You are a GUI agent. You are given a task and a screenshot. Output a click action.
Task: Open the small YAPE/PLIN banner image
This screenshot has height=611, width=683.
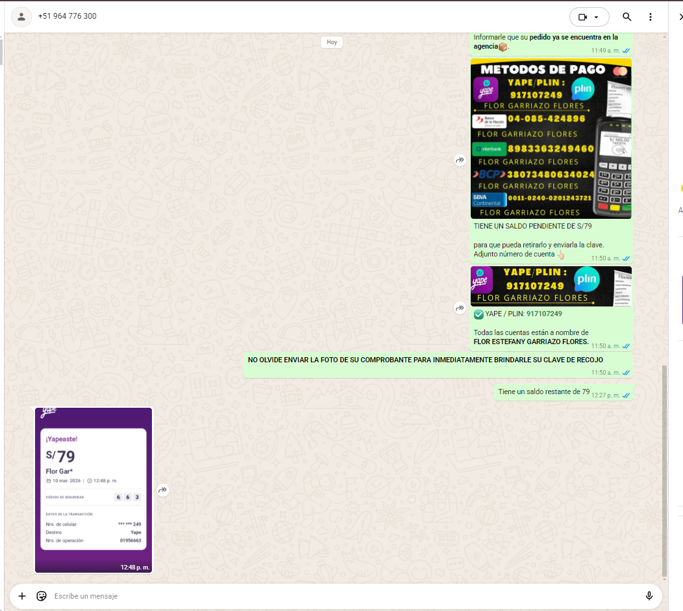[551, 286]
